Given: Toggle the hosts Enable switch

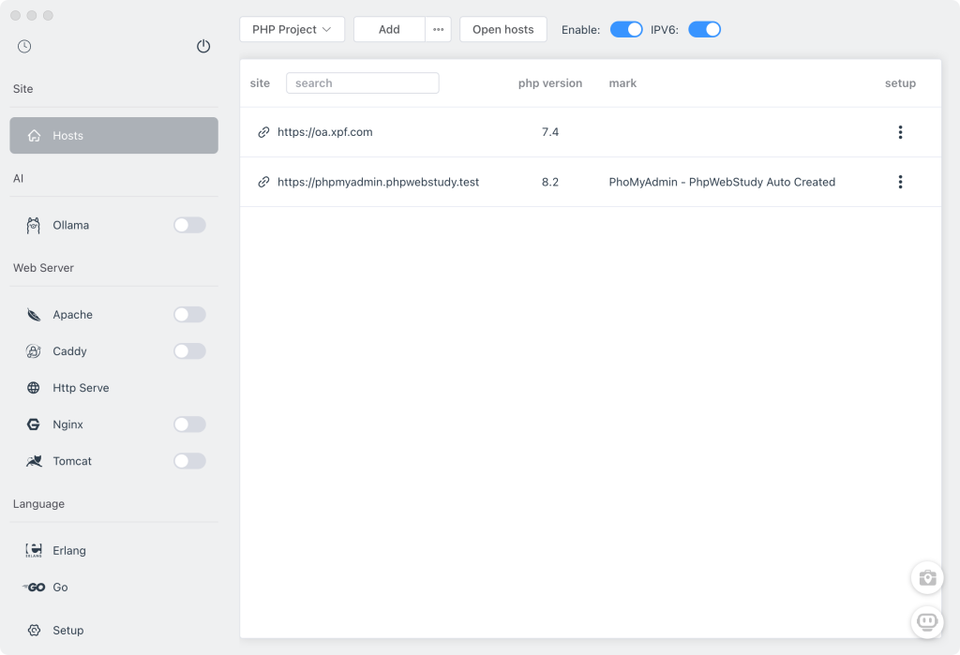Looking at the screenshot, I should tap(626, 29).
